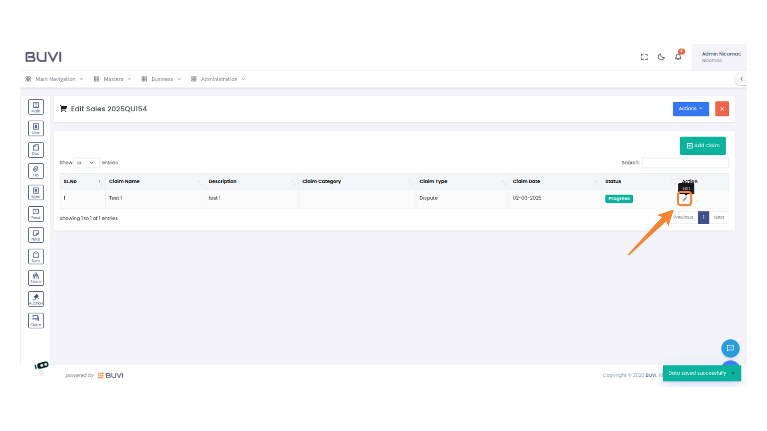Select the Team icon in the sidebar
This screenshot has width=767, height=431.
click(36, 278)
